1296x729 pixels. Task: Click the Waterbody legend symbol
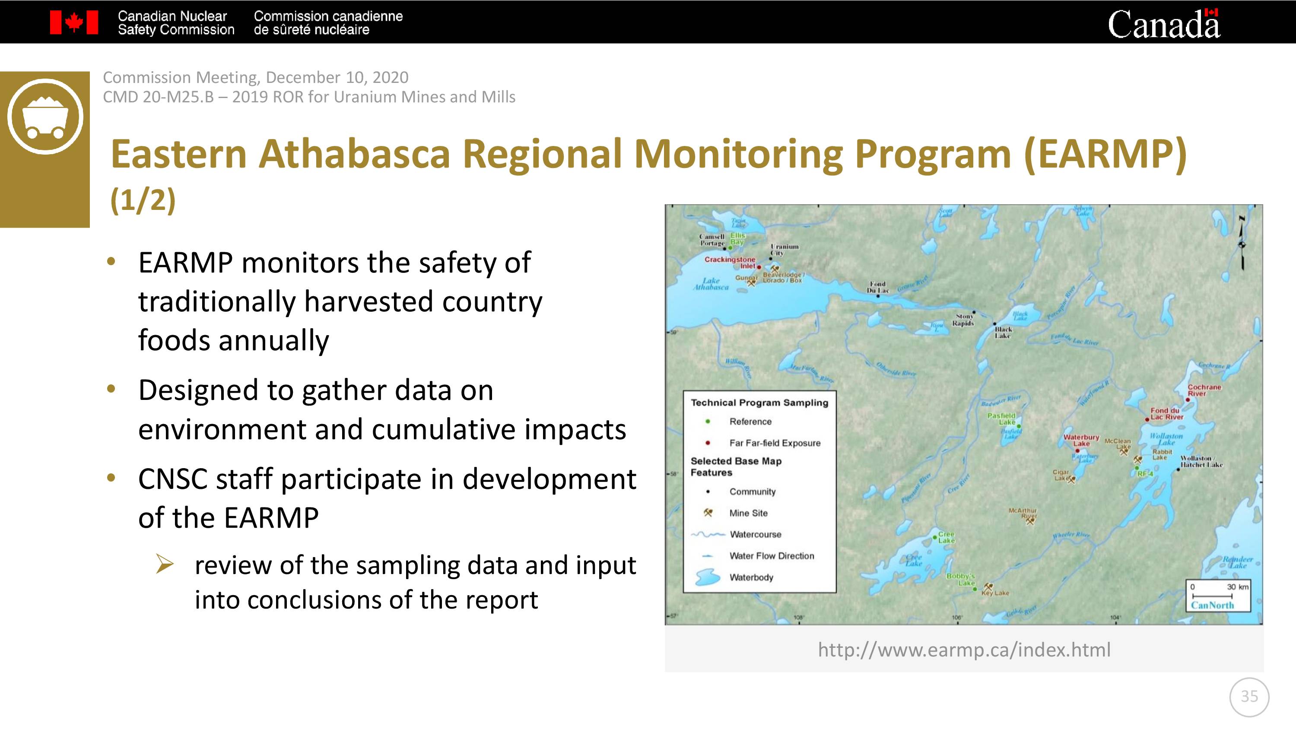tap(708, 577)
